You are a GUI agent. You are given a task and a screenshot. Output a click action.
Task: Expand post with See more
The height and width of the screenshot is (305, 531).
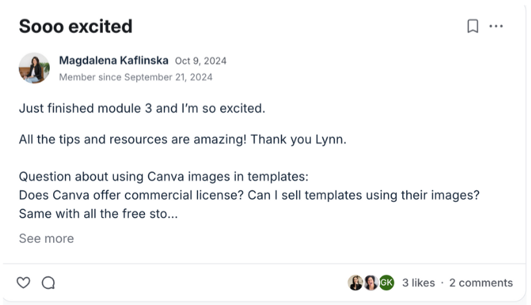pos(46,238)
